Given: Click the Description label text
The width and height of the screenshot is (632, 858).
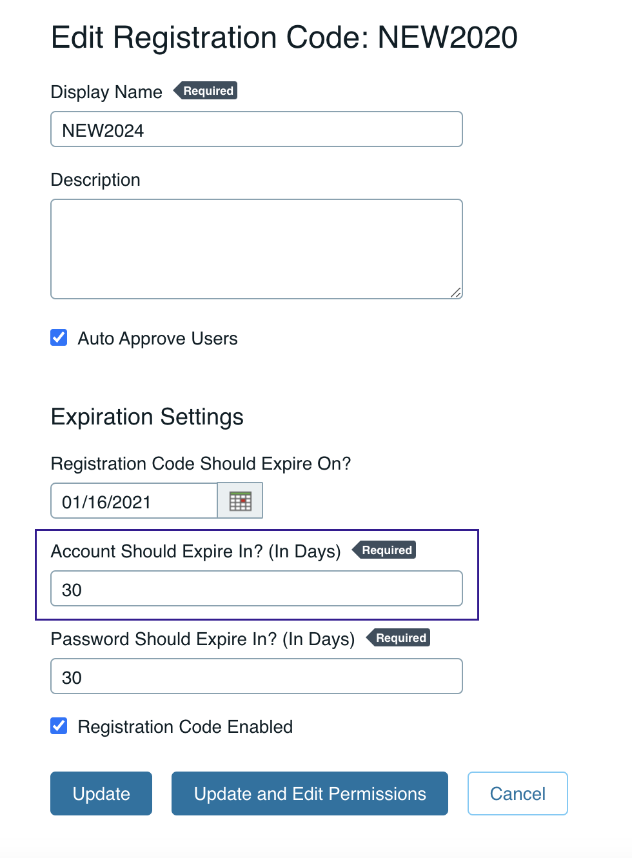Looking at the screenshot, I should 95,180.
